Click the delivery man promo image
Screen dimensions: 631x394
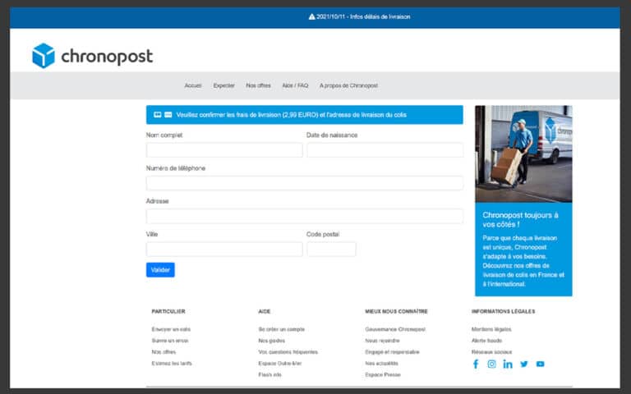pyautogui.click(x=523, y=153)
